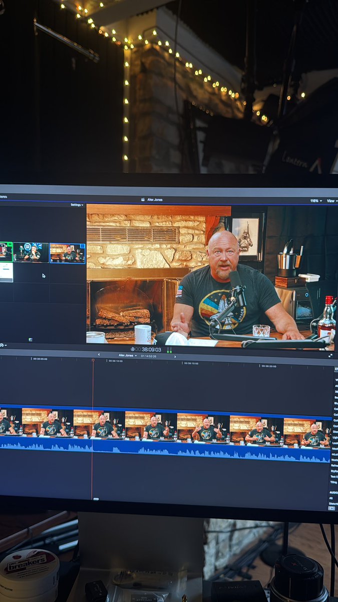The height and width of the screenshot is (602, 338).
Task: Toggle the effects browser icon at bottom right
Action: (331, 508)
